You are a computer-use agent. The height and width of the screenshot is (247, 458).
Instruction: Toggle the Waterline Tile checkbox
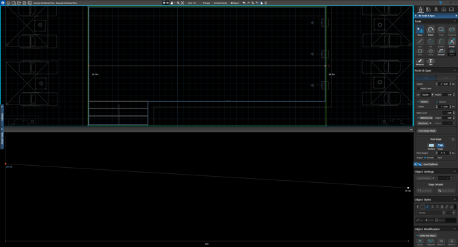point(418,118)
